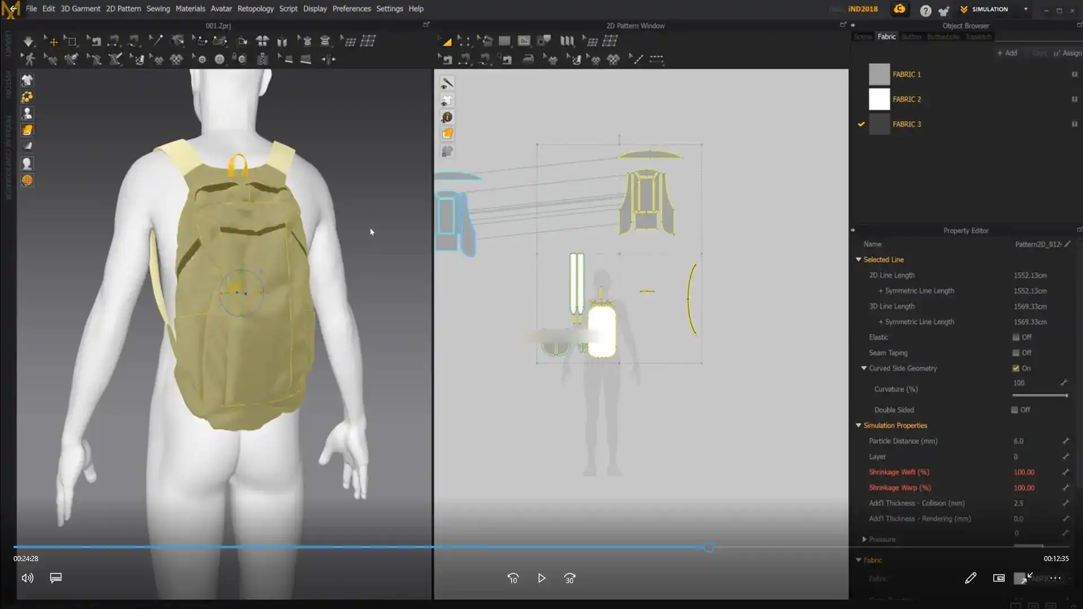The image size is (1083, 609).
Task: Open the captions subtitles icon
Action: point(55,578)
